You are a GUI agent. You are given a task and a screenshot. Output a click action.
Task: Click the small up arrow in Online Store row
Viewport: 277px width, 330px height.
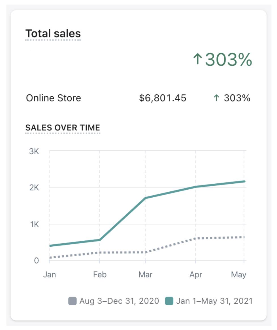(216, 98)
